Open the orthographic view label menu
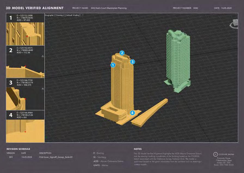Screen dimensions: 244x173 pos(50,15)
